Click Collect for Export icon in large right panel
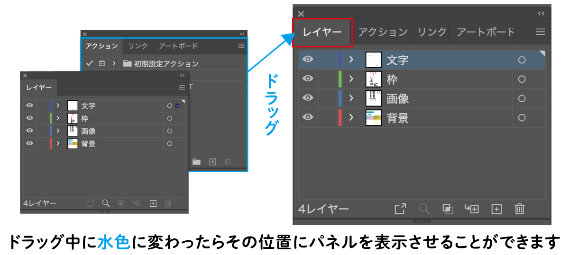This screenshot has width=569, height=255. pyautogui.click(x=400, y=209)
